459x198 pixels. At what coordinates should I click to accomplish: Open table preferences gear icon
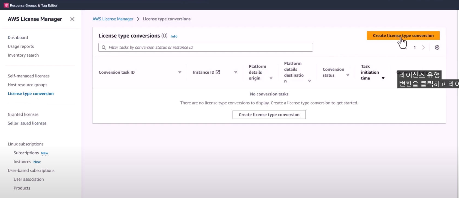(x=437, y=47)
